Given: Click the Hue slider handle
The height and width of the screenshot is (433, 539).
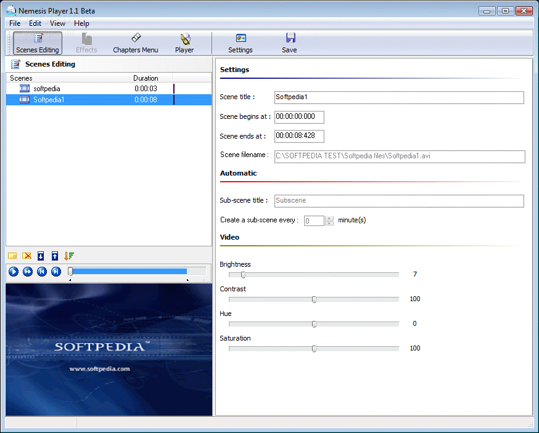Looking at the screenshot, I should (x=314, y=324).
